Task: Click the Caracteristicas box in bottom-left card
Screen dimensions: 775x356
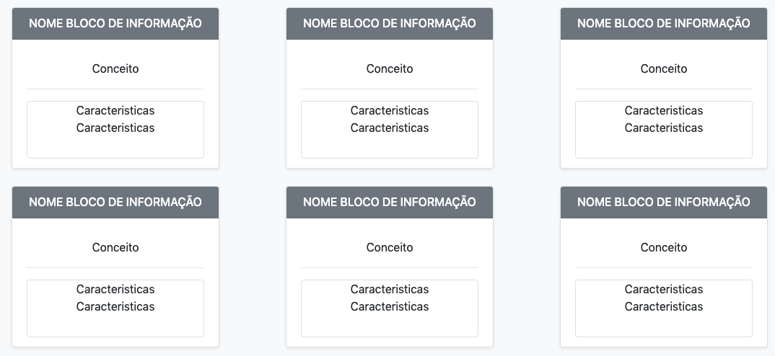Action: click(x=115, y=323)
